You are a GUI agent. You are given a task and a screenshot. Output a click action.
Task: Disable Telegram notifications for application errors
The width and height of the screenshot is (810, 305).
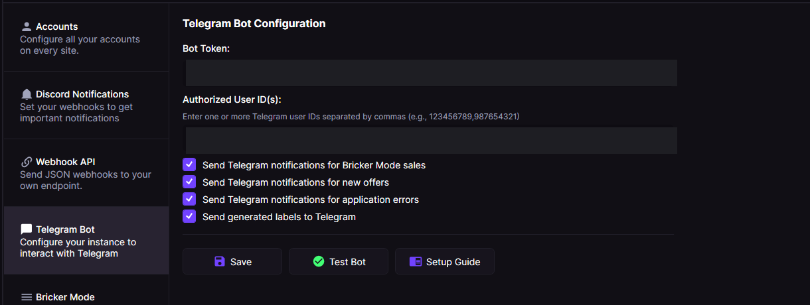[189, 199]
